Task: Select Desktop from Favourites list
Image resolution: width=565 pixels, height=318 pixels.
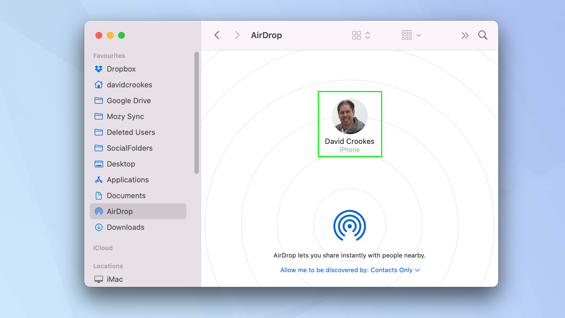Action: (121, 164)
